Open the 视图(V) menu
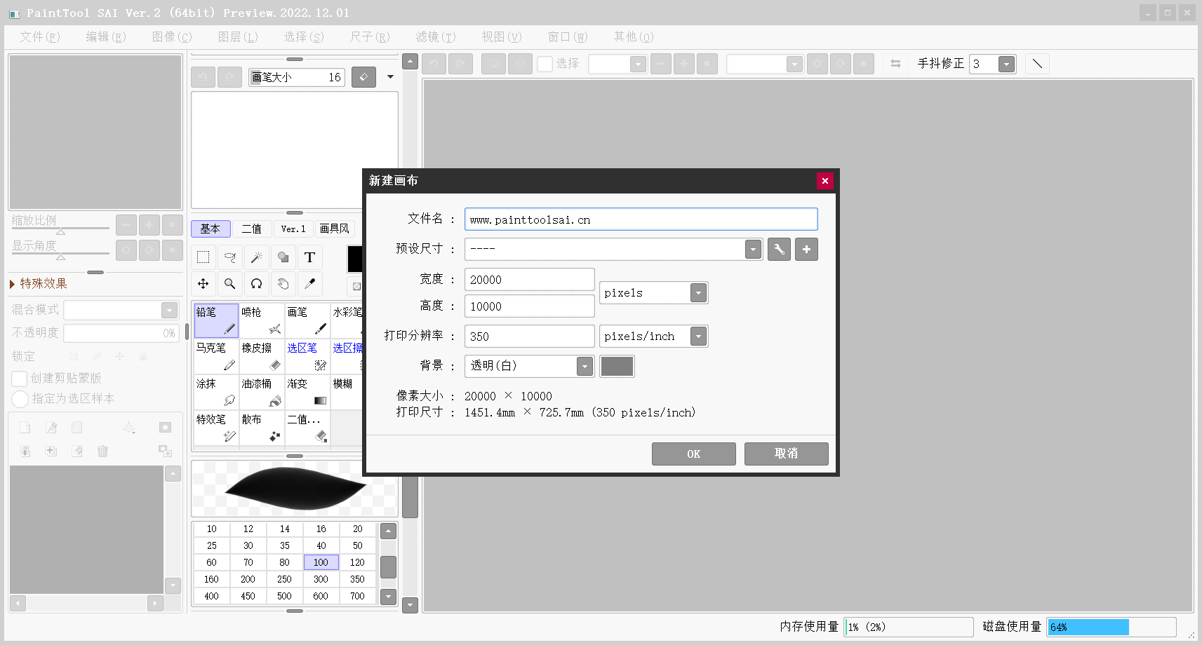 (x=502, y=36)
